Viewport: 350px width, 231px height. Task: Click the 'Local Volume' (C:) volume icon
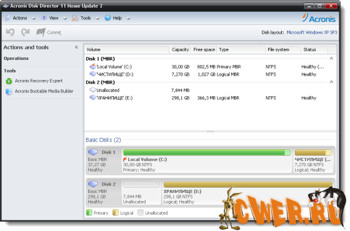(92, 66)
